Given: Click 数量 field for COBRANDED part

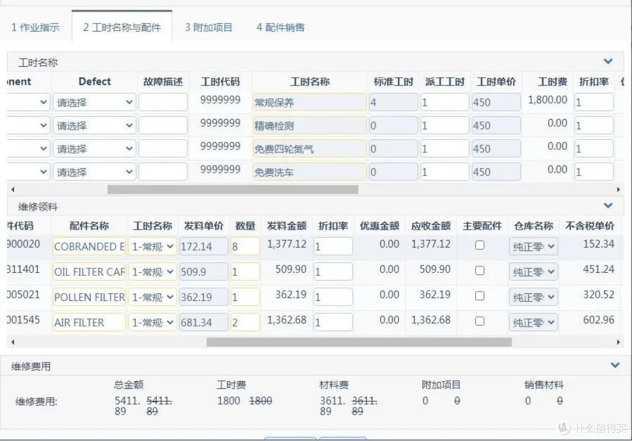Looking at the screenshot, I should click(245, 247).
